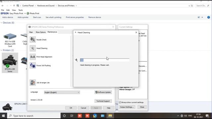Open Task View on the taskbar

[72, 116]
